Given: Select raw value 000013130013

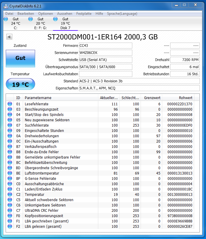Looking at the screenshot, I should coord(180,173).
